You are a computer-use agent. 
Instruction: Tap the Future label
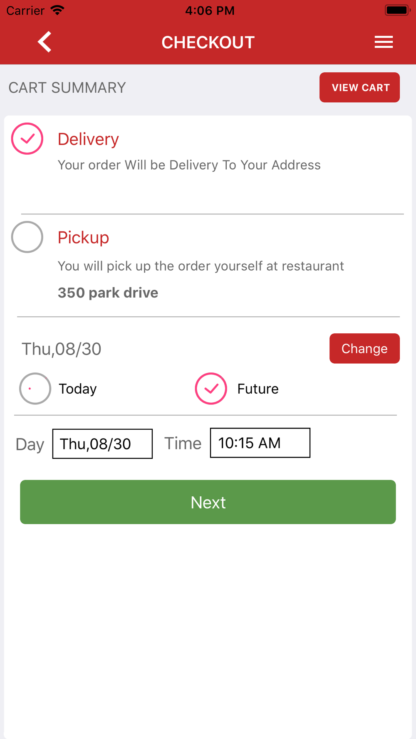point(258,389)
